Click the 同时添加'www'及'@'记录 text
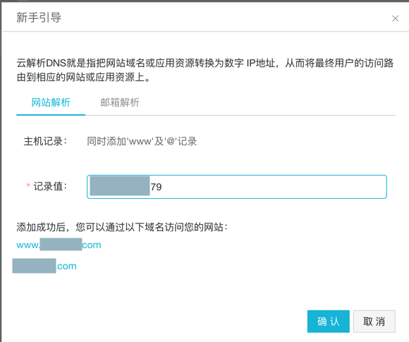The height and width of the screenshot is (342, 409). click(142, 142)
